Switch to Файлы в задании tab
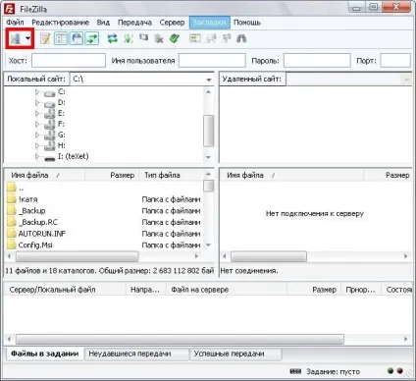Image resolution: width=416 pixels, height=381 pixels. click(45, 354)
